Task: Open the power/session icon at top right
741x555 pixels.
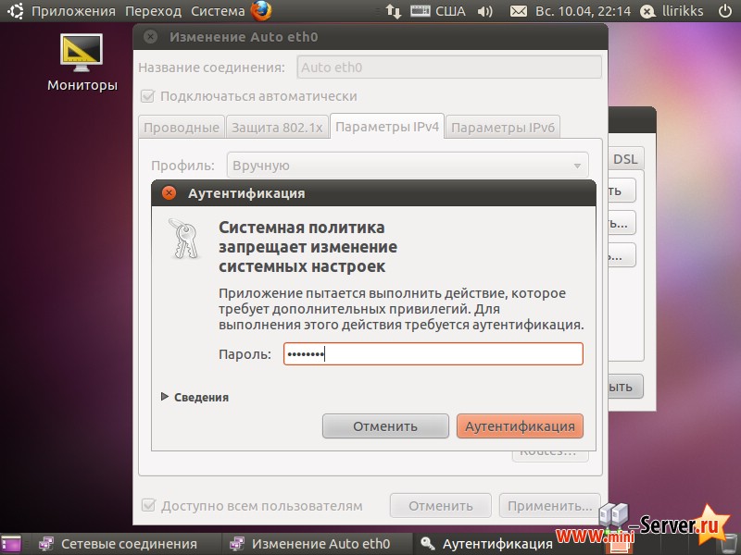Action: [x=723, y=11]
